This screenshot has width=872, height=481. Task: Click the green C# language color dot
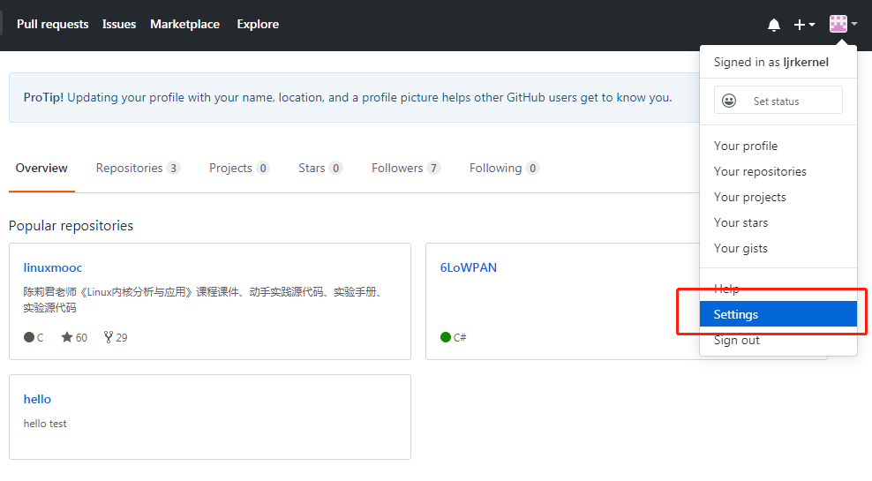[446, 337]
